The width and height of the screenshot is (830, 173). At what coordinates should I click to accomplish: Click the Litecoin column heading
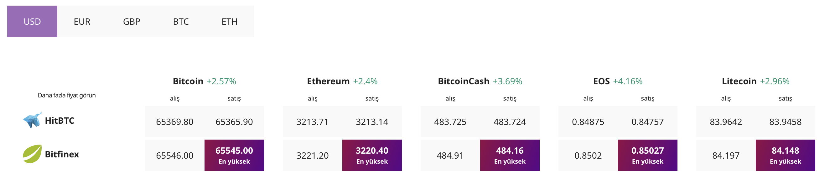pos(739,81)
